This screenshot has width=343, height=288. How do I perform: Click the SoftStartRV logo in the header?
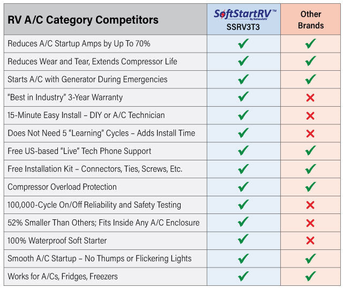coord(243,14)
